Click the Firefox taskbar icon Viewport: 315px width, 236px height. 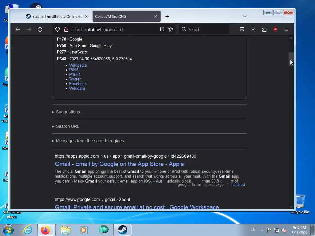tap(46, 230)
